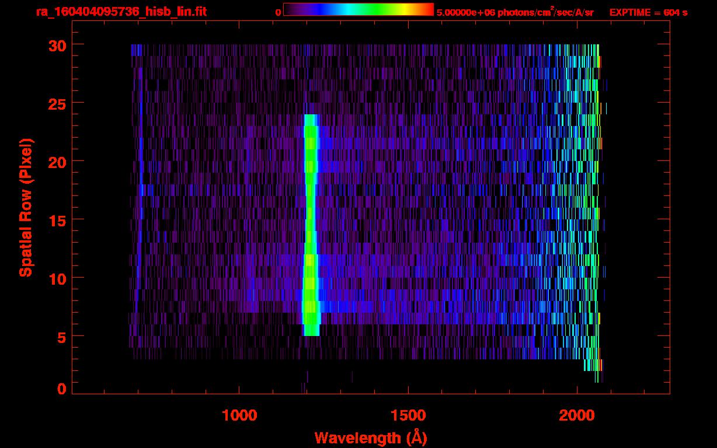Click the y-axis tick label 15

tap(56, 220)
